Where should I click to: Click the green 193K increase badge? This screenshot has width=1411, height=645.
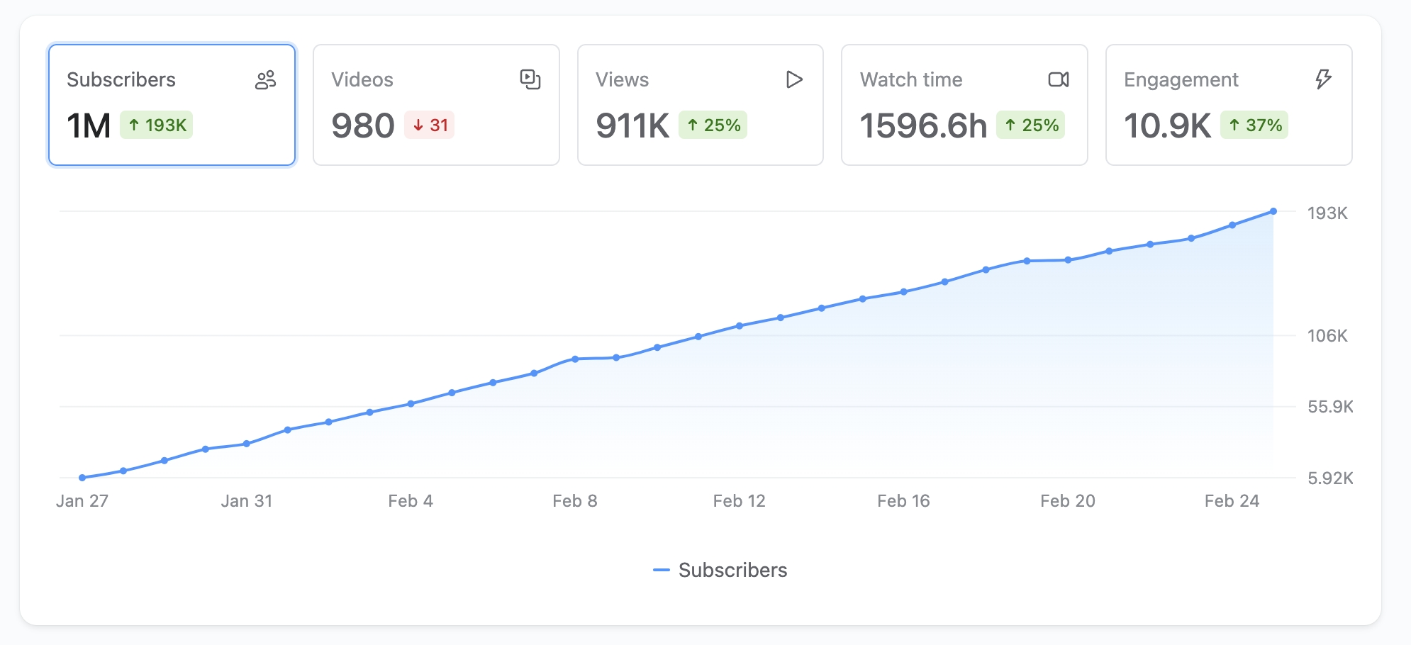pos(157,125)
